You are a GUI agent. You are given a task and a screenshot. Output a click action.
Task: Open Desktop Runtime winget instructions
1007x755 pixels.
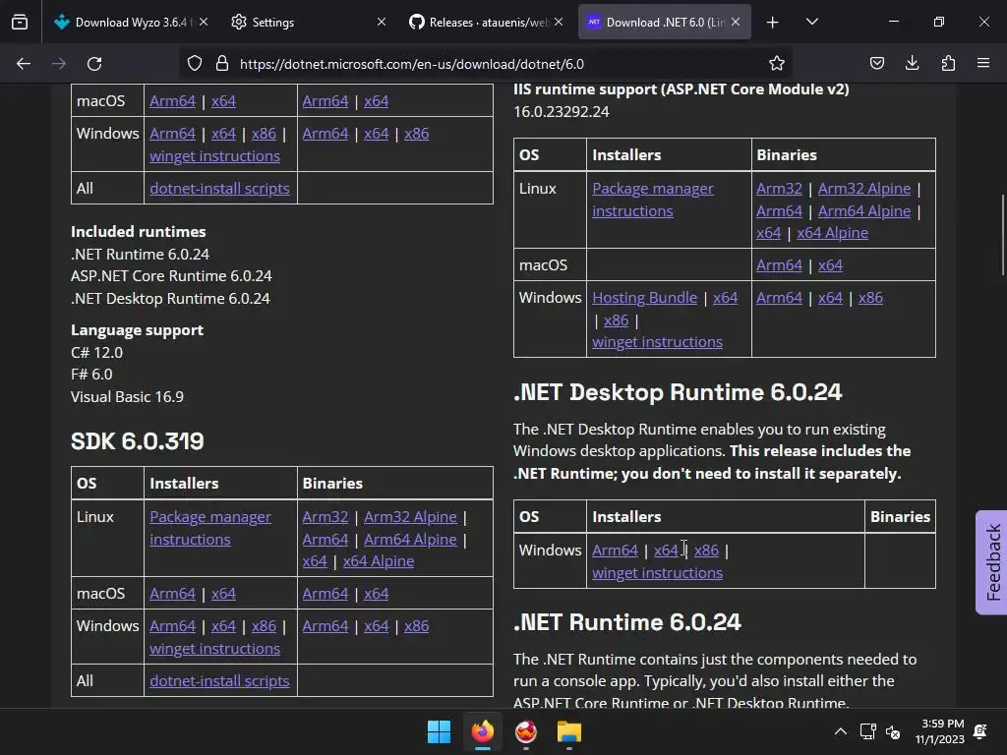(657, 573)
